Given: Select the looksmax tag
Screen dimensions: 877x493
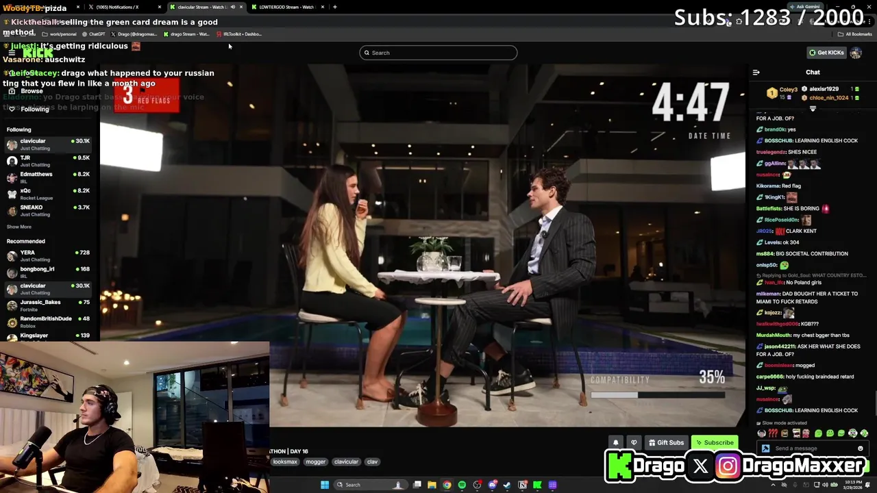Looking at the screenshot, I should tap(285, 462).
